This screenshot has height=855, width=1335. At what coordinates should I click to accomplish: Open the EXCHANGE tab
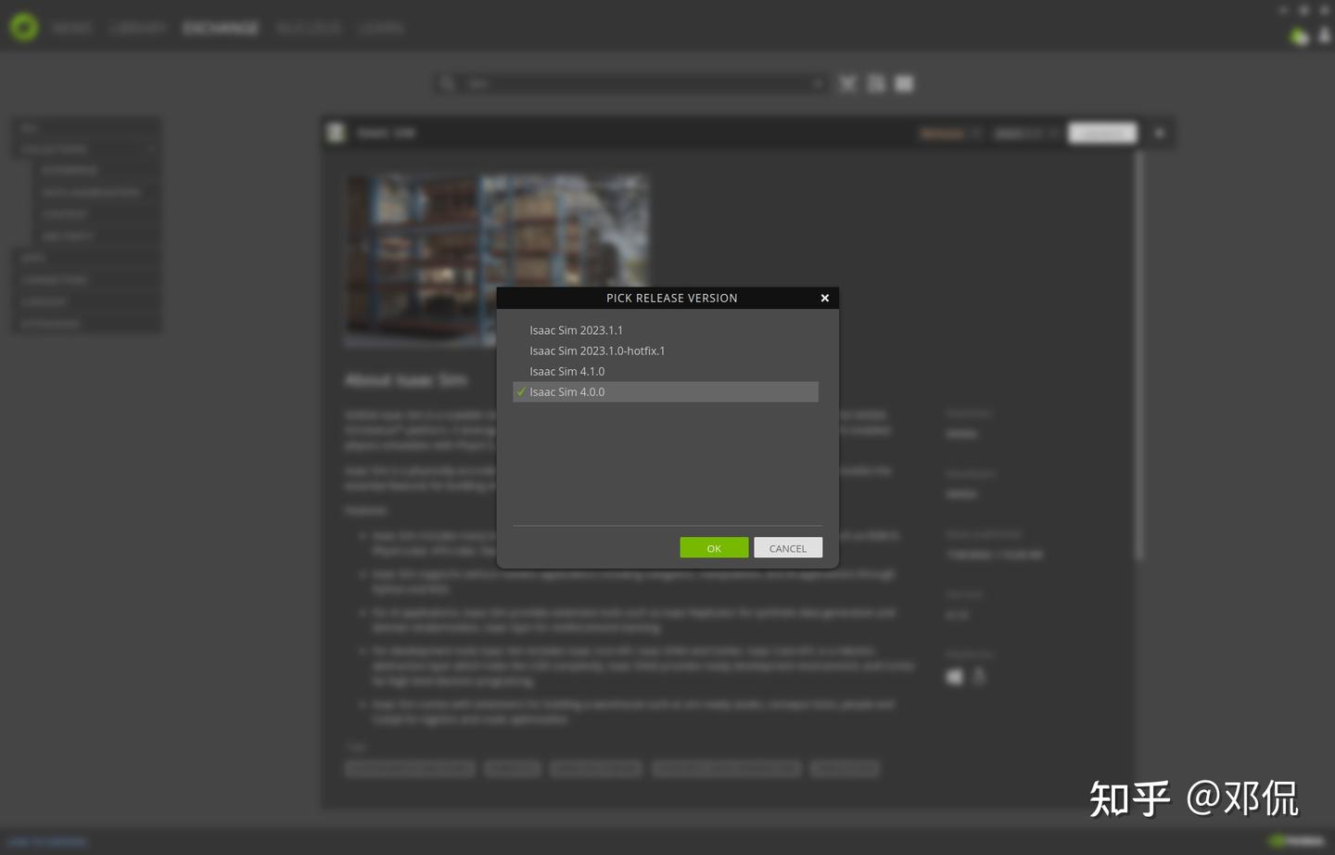click(221, 28)
